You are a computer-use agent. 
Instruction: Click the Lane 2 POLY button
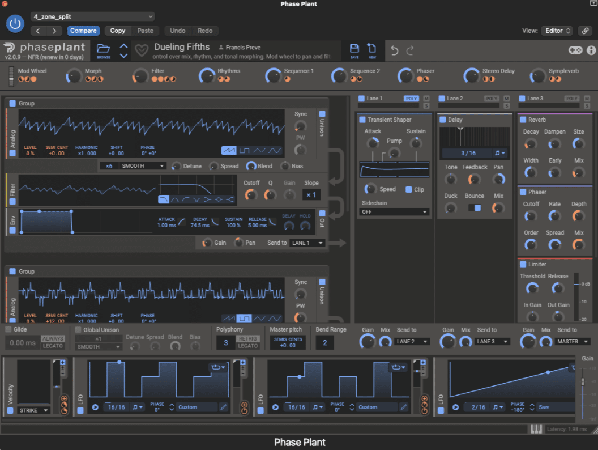(x=492, y=99)
